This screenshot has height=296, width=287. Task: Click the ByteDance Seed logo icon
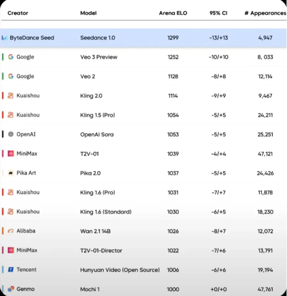(x=5, y=38)
